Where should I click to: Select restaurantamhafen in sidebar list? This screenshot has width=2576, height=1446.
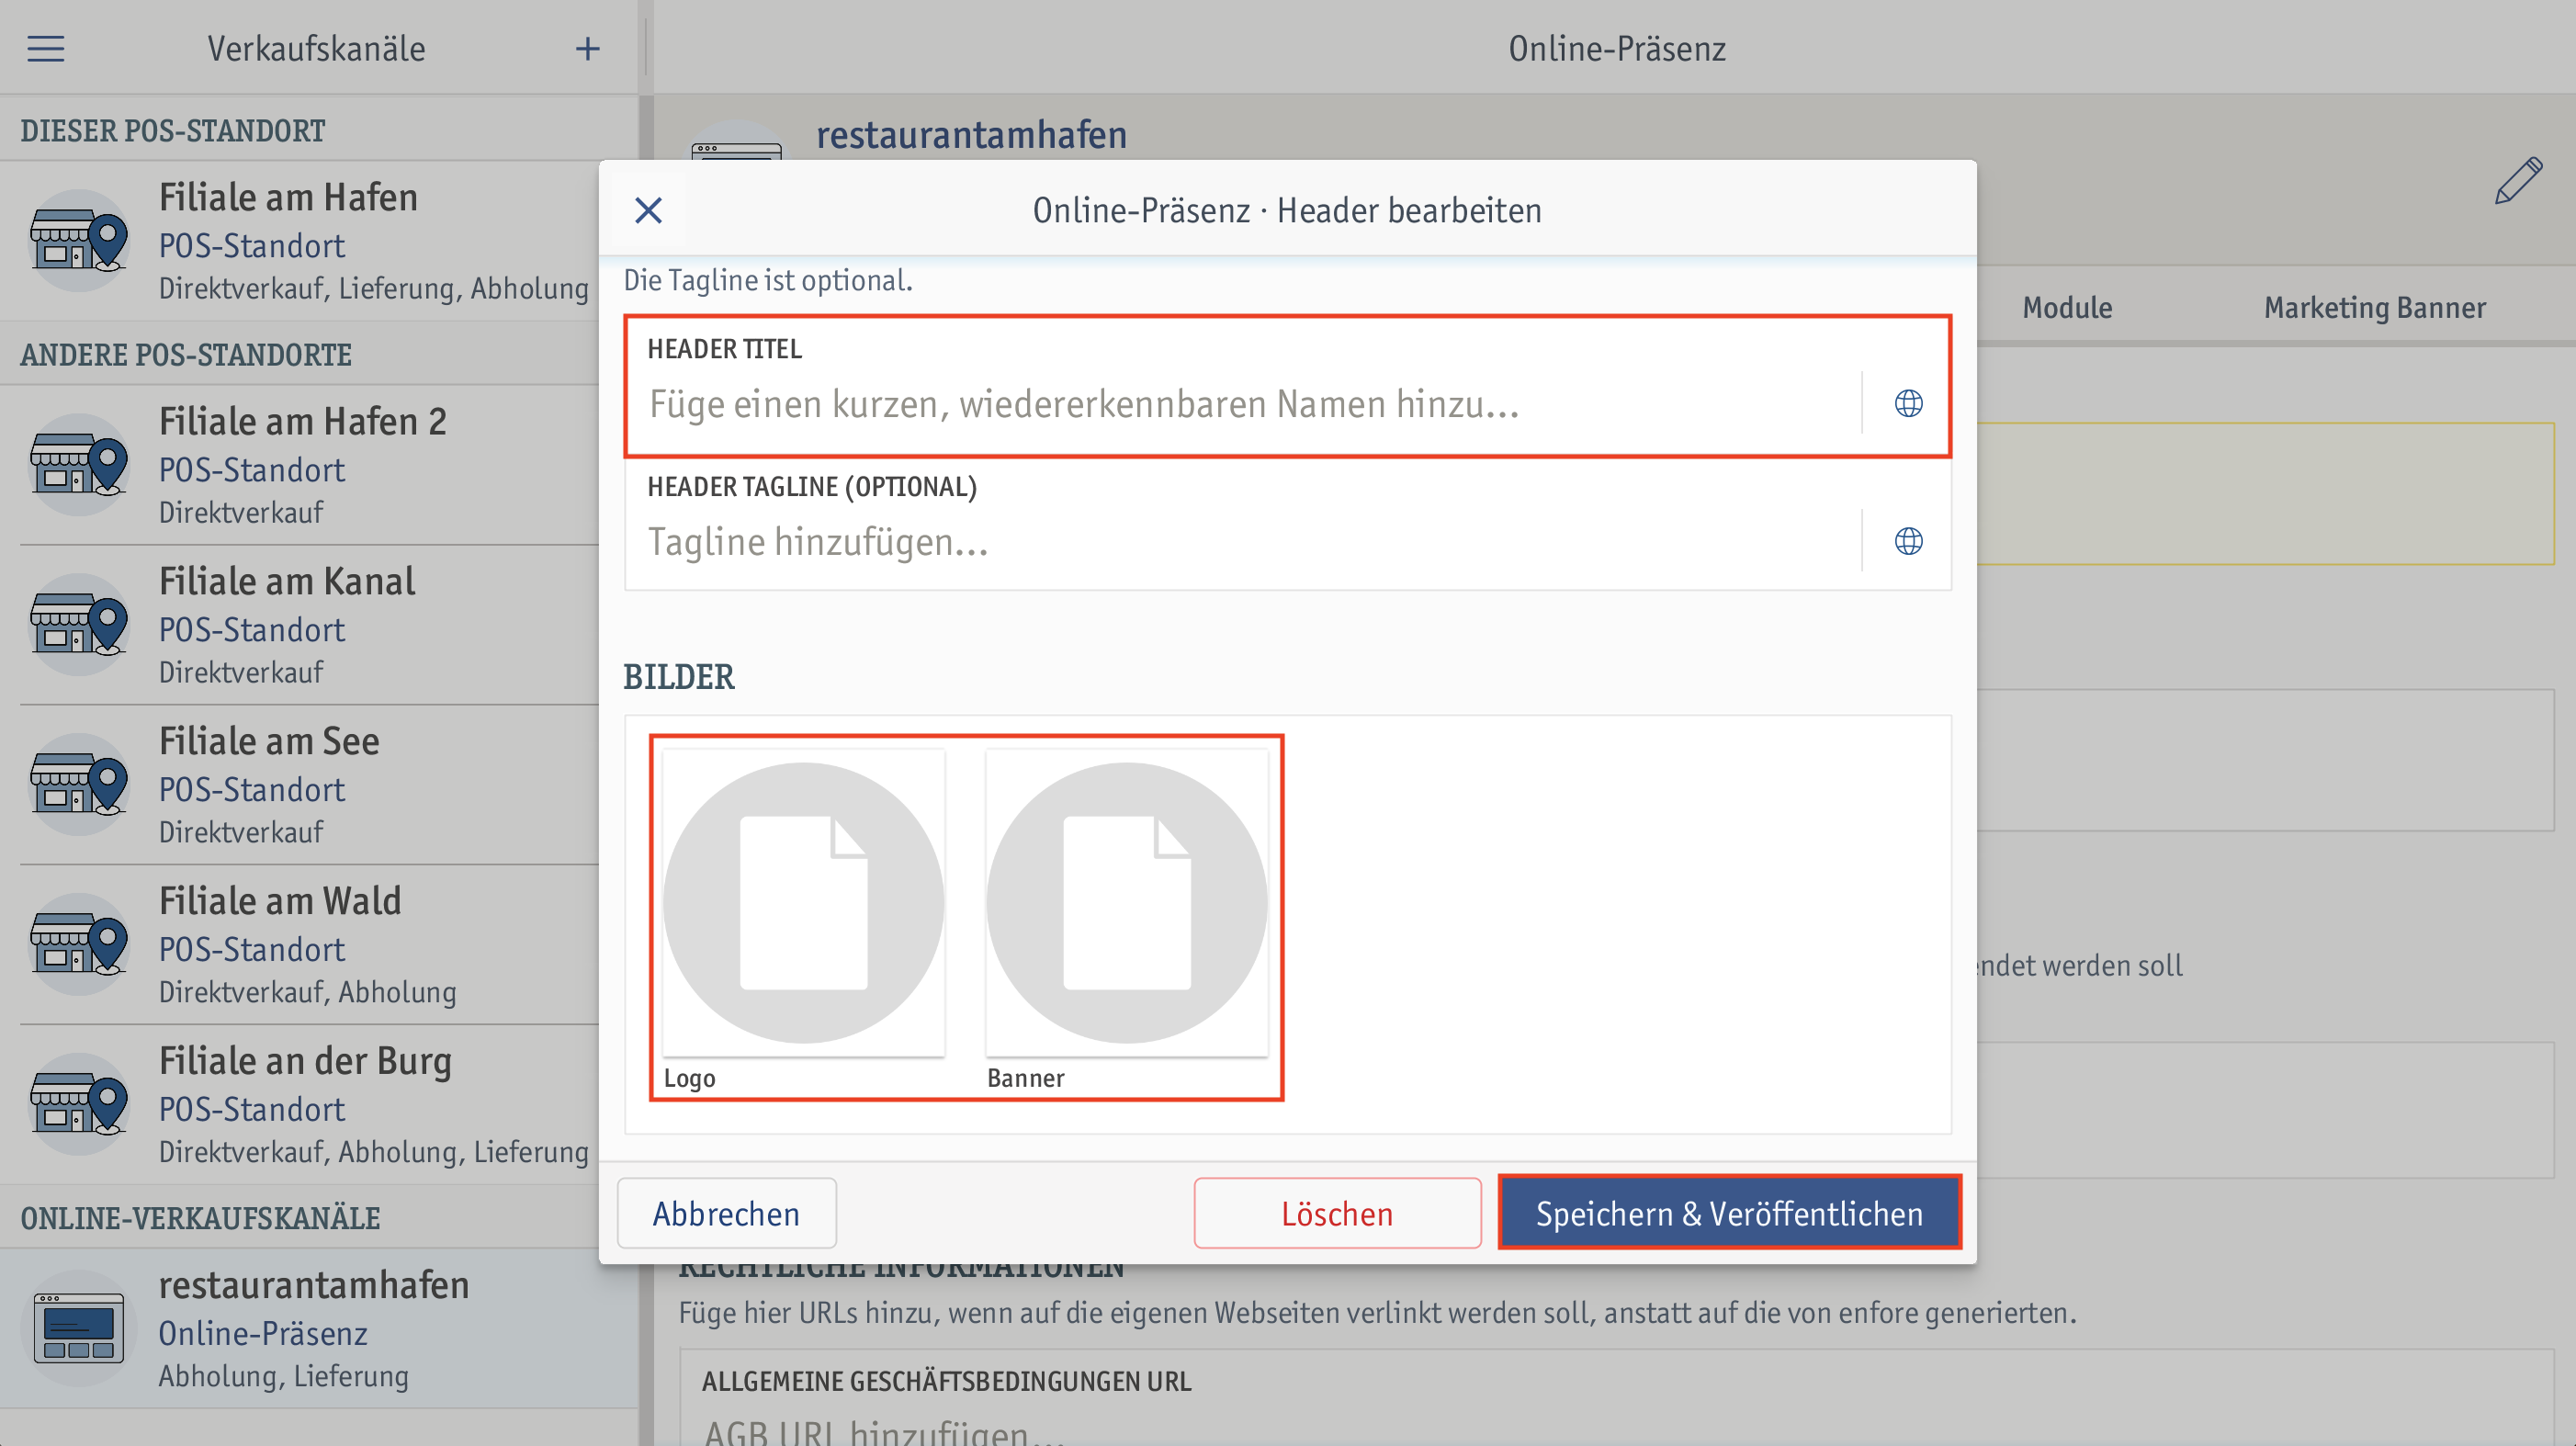pos(318,1328)
